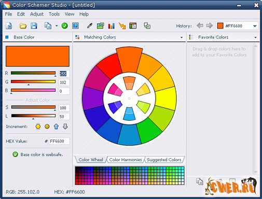Click the B blue channel slider
This screenshot has height=199, width=262.
click(x=33, y=90)
